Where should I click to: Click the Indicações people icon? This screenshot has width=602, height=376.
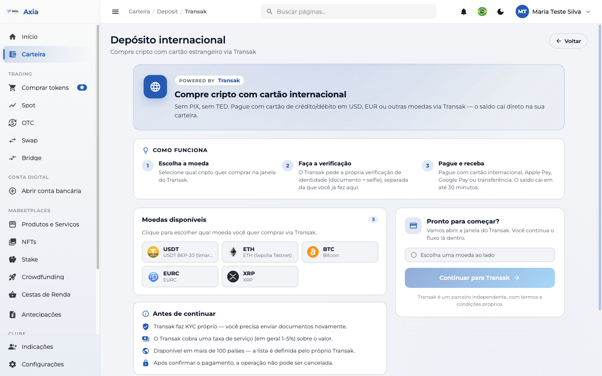[x=13, y=347]
